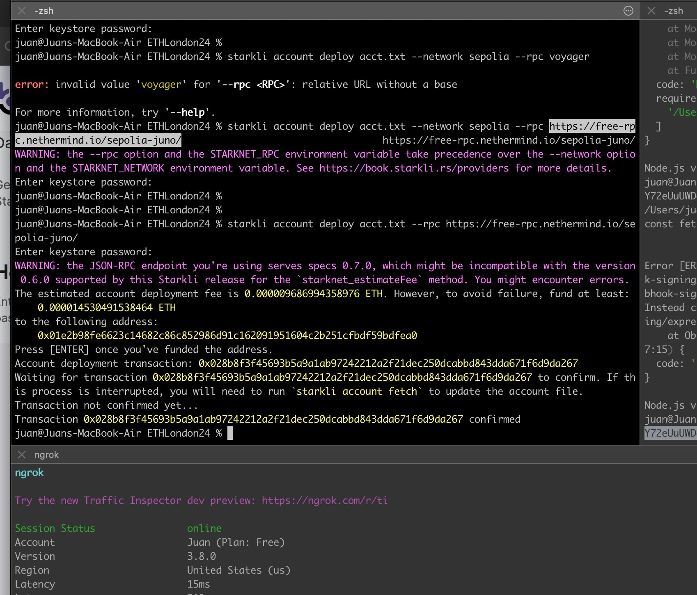697x595 pixels.
Task: Close the ngrok pane
Action: pos(22,455)
